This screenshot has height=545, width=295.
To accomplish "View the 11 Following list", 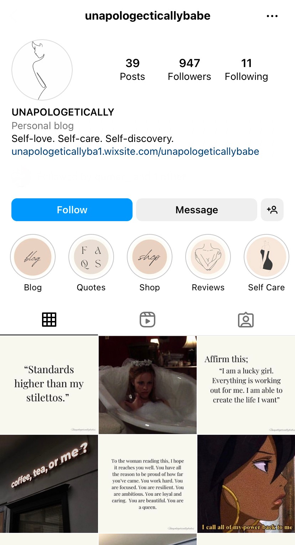I will point(247,70).
